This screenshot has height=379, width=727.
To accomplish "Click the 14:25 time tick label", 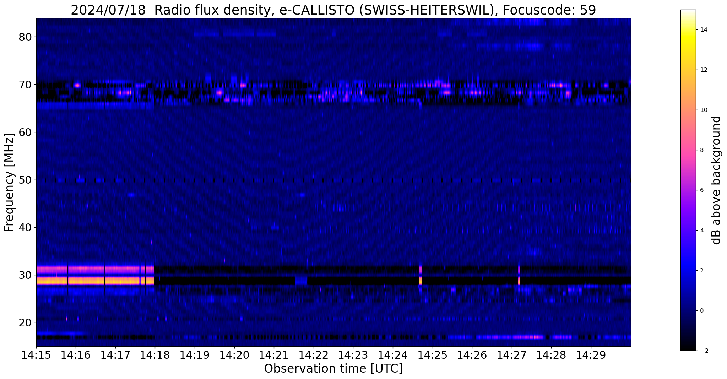I will point(432,355).
